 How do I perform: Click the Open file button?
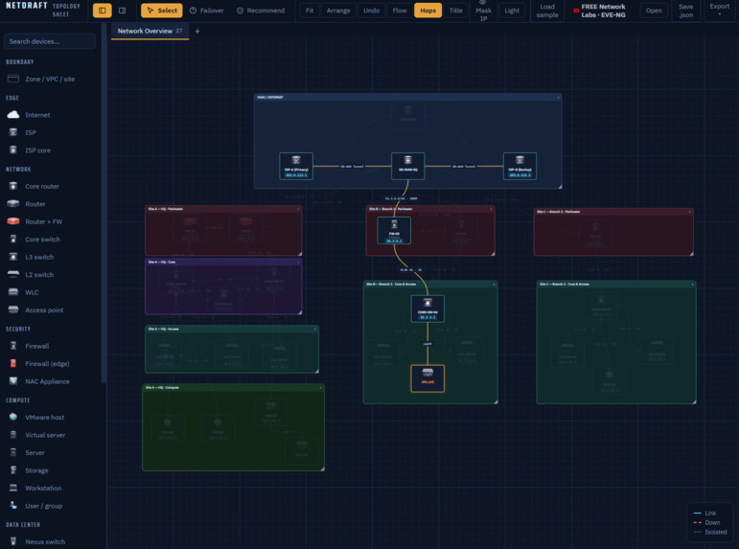click(x=654, y=11)
